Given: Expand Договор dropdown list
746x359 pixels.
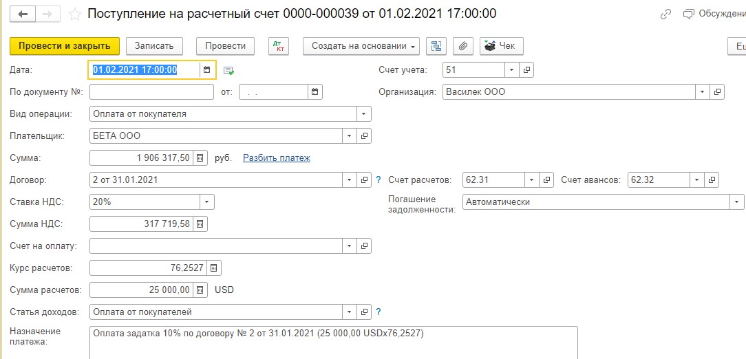Looking at the screenshot, I should click(350, 179).
